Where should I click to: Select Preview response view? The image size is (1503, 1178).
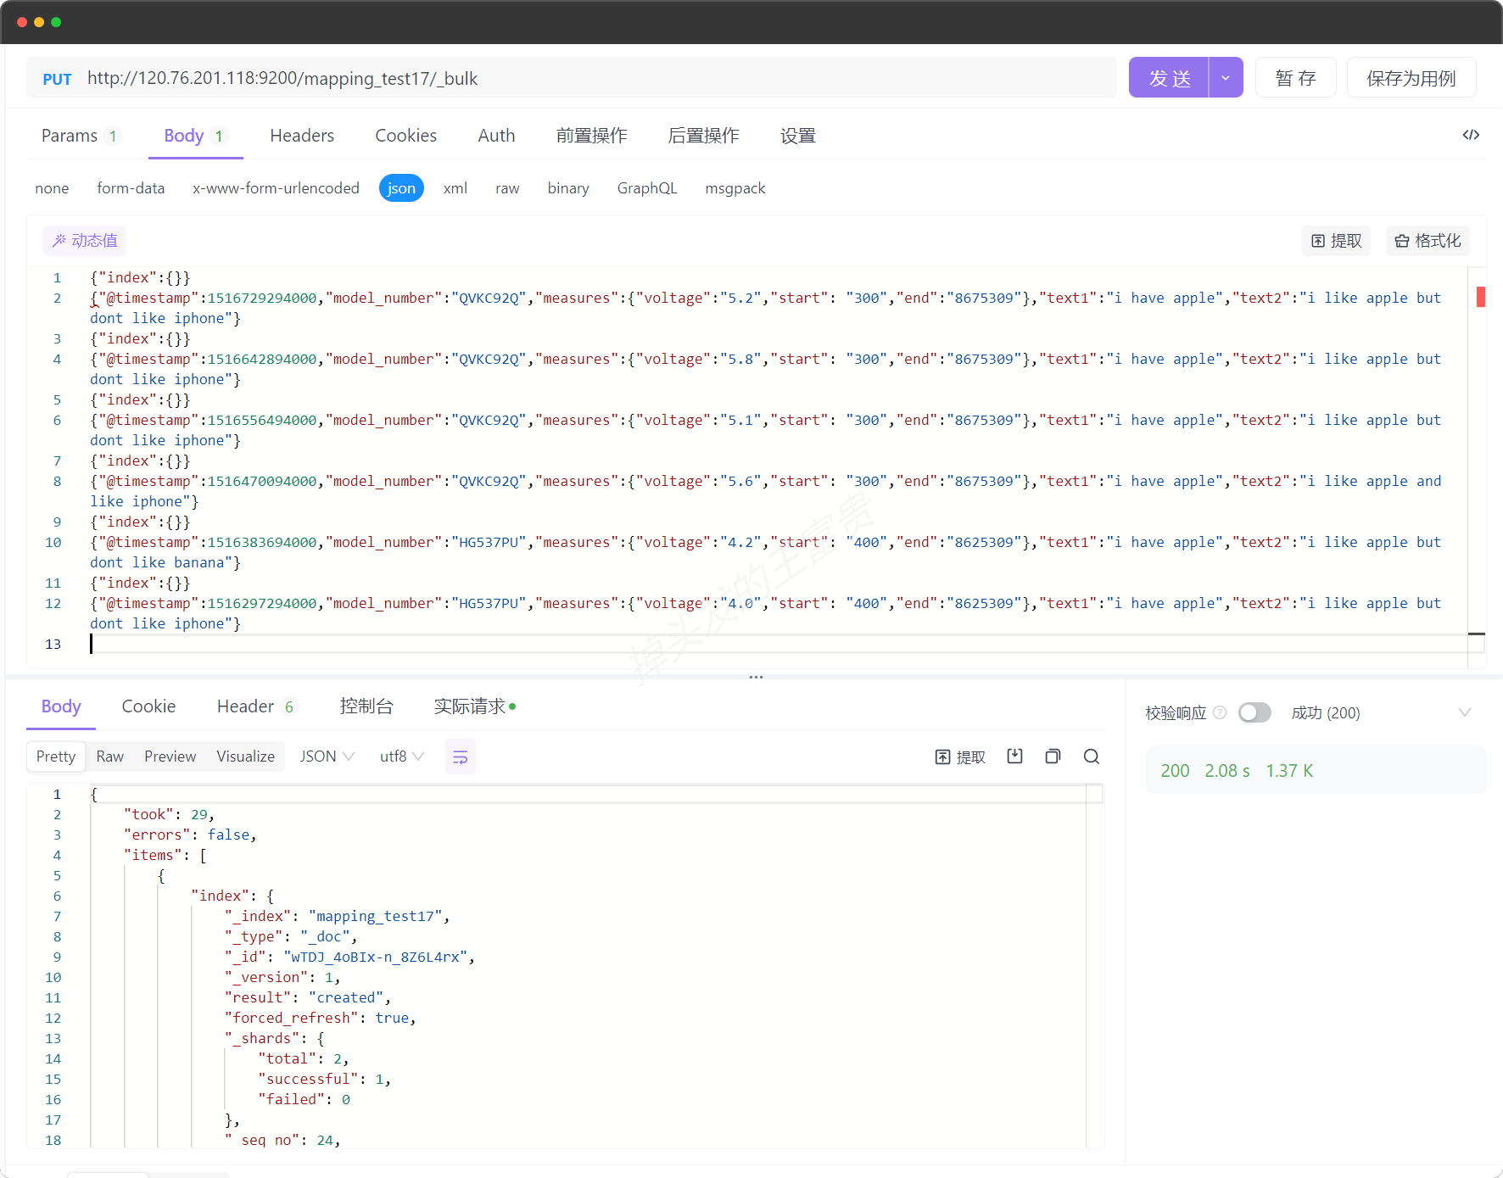click(170, 756)
